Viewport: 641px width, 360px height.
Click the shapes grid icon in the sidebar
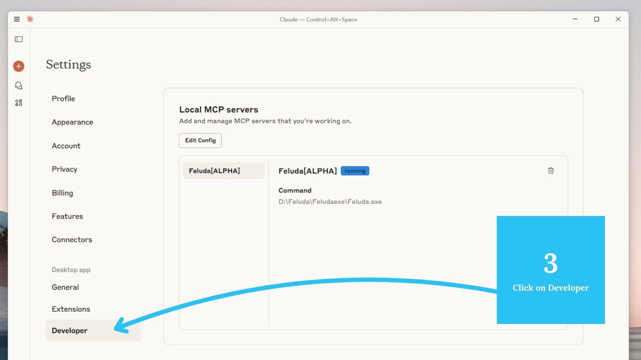[19, 102]
